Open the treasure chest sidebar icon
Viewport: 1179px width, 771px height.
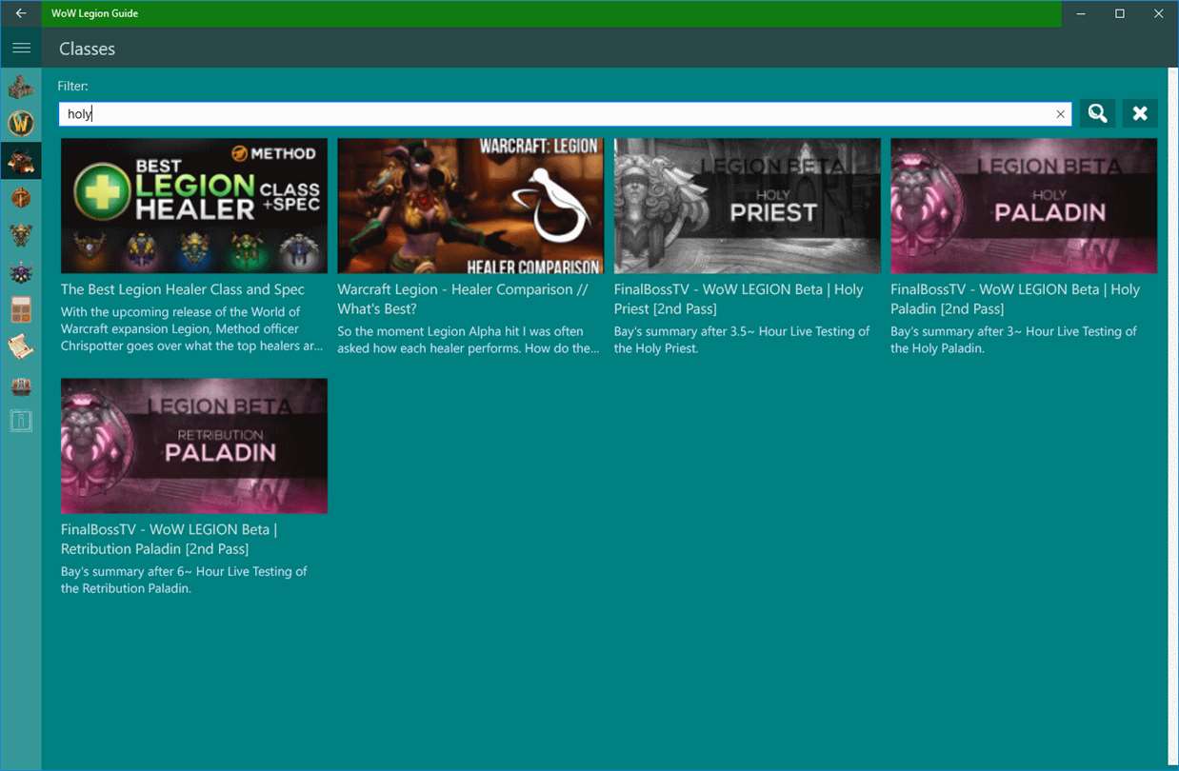point(21,385)
